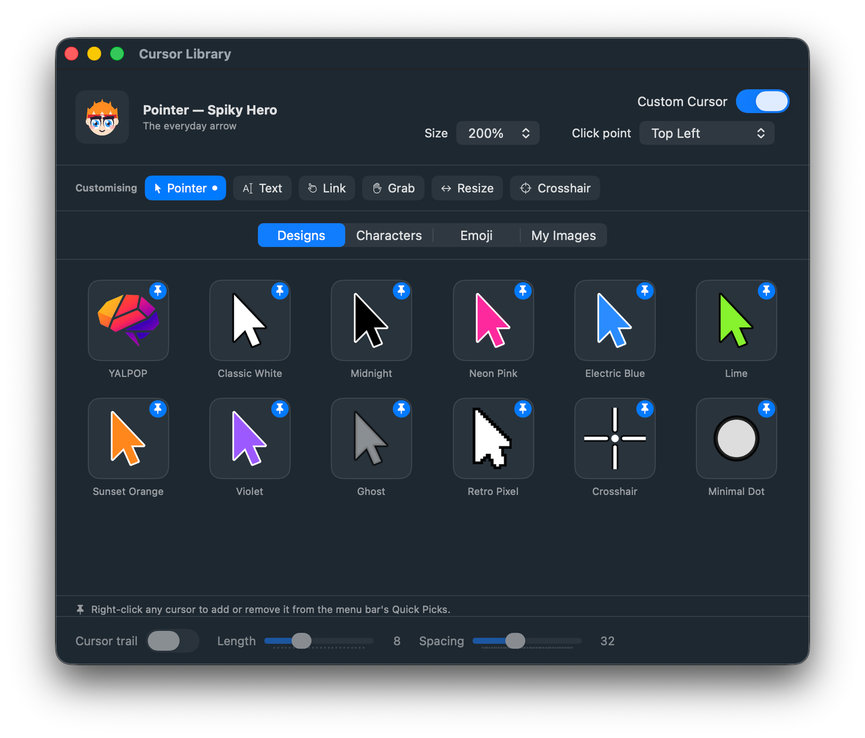Apply the Neon Pink arrow cursor
Image resolution: width=865 pixels, height=738 pixels.
click(x=493, y=320)
